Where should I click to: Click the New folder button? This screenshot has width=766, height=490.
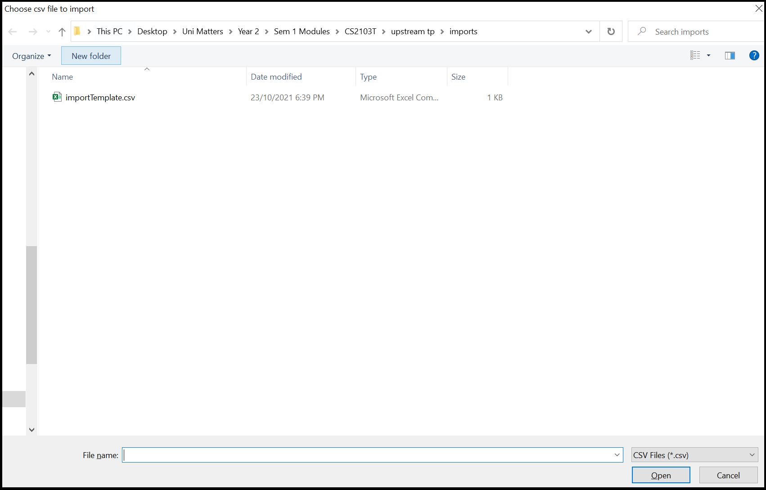click(x=91, y=56)
